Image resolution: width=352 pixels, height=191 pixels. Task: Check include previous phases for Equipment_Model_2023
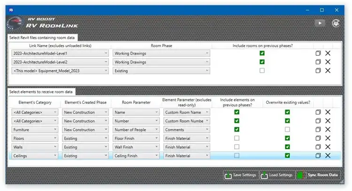[x=262, y=70]
